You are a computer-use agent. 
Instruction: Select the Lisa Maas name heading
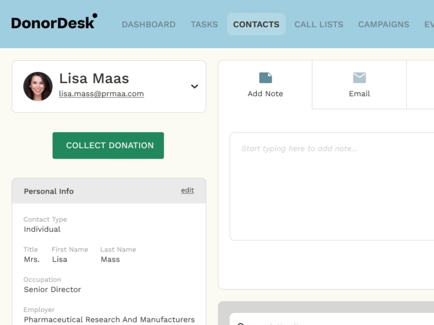(94, 78)
